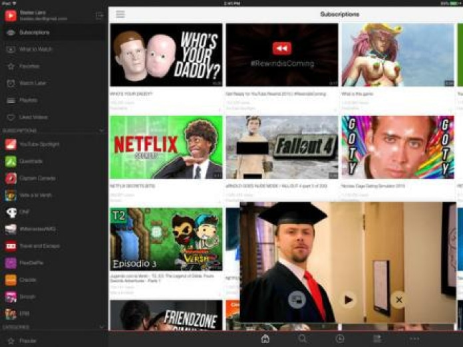Open the green-icon channel below YouTube Spotlight

54,162
